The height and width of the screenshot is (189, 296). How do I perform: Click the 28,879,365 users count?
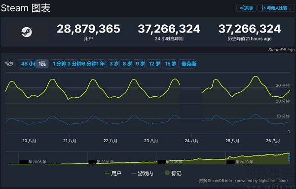88,29
